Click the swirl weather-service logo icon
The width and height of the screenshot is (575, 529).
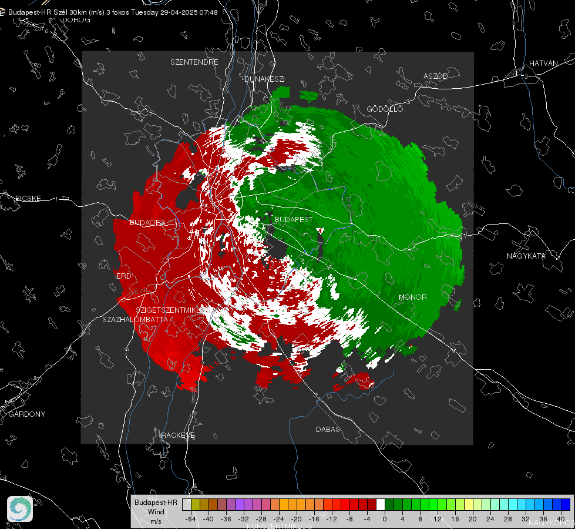coord(20,509)
